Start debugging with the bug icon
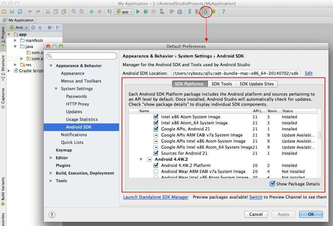Screen dimensions: 333x226 [x=146, y=12]
